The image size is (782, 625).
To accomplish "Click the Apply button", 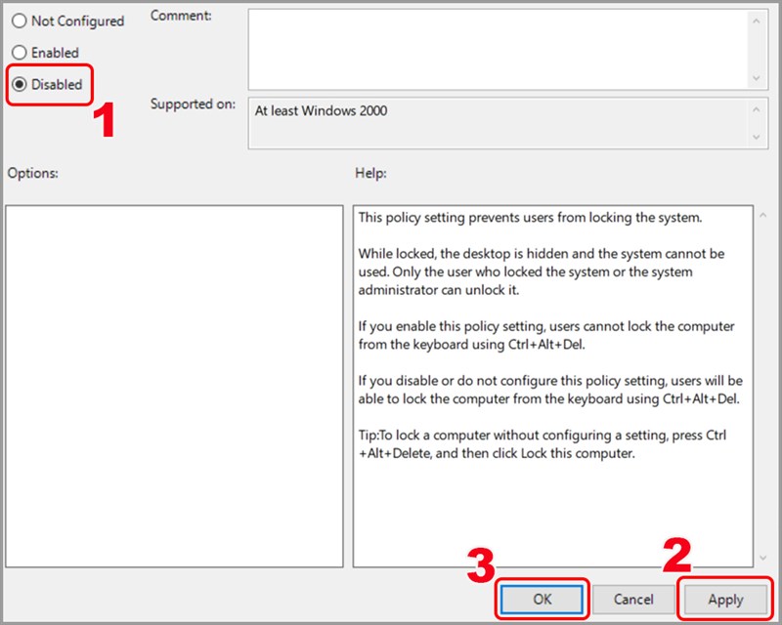I will click(725, 600).
